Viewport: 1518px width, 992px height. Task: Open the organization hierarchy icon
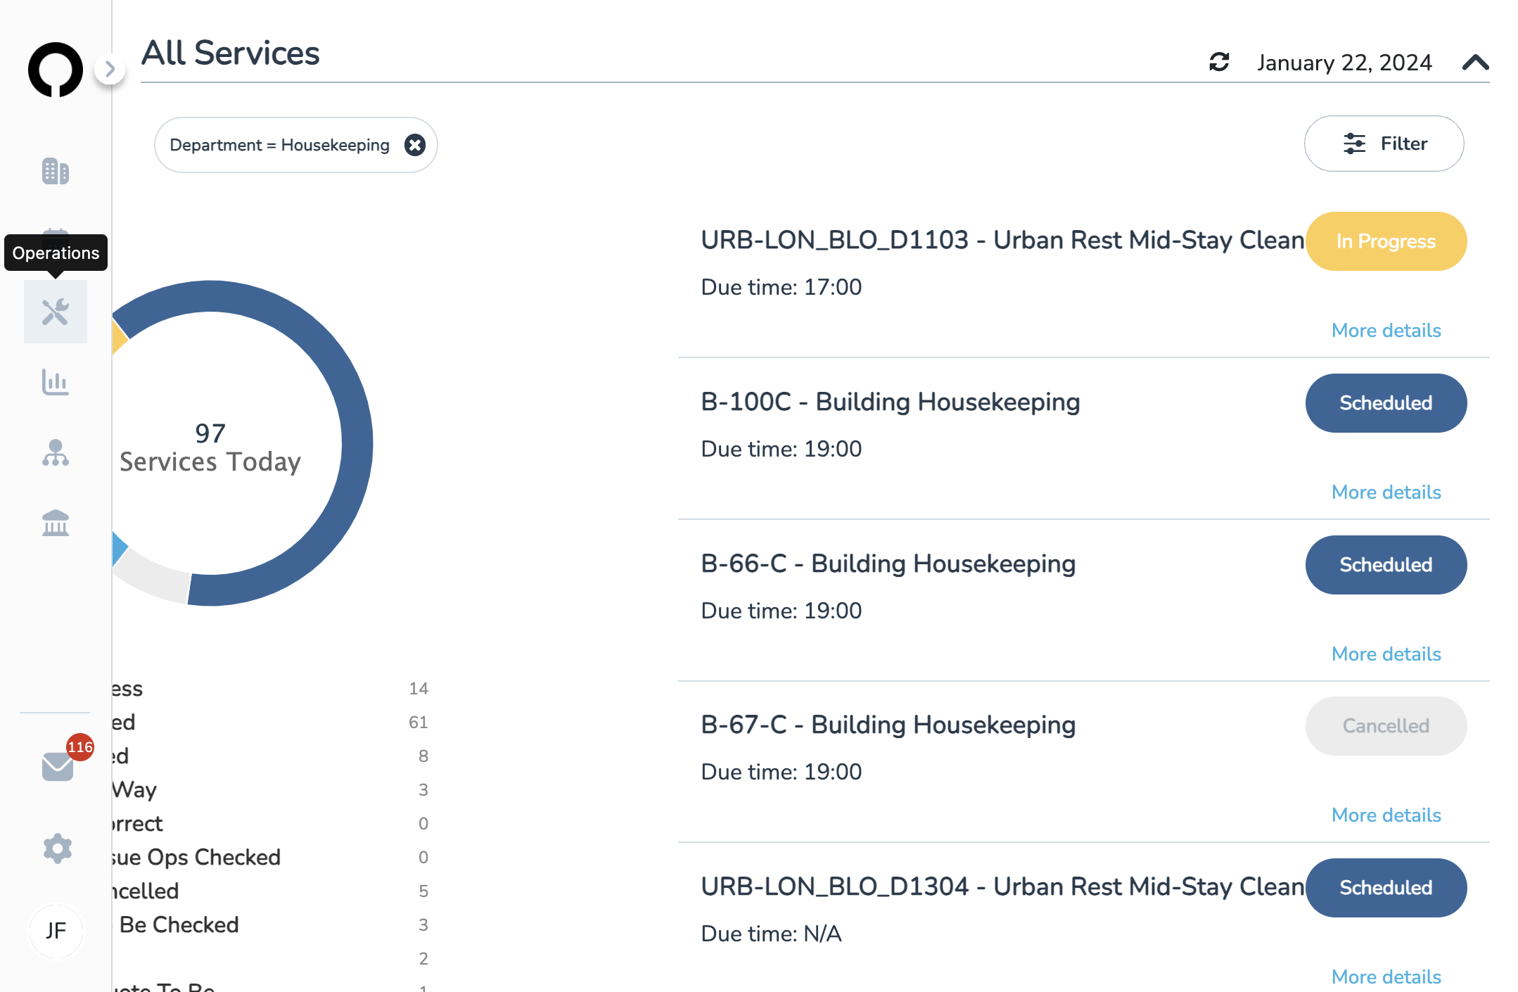[55, 452]
